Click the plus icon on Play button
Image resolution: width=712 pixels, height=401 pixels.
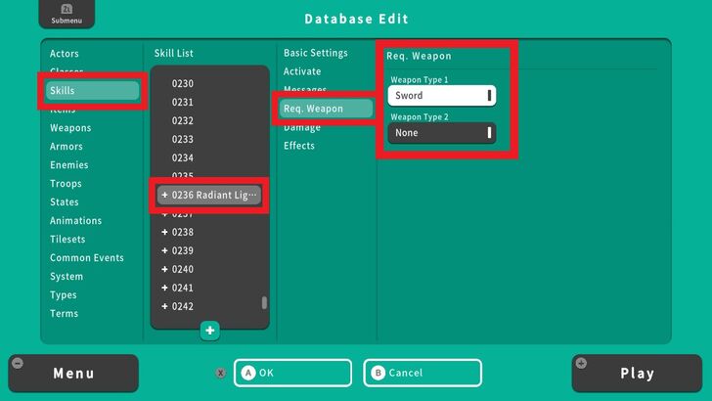click(583, 364)
